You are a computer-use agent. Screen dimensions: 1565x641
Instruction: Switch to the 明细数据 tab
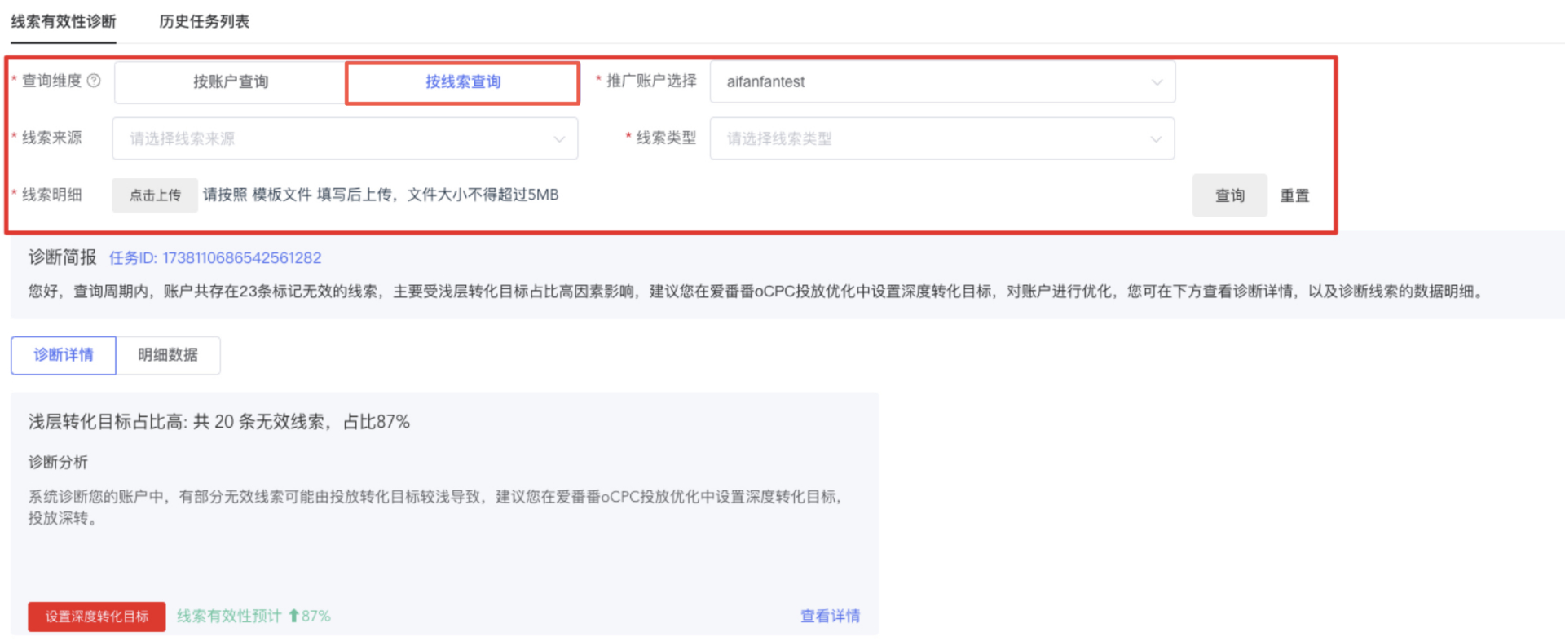168,355
